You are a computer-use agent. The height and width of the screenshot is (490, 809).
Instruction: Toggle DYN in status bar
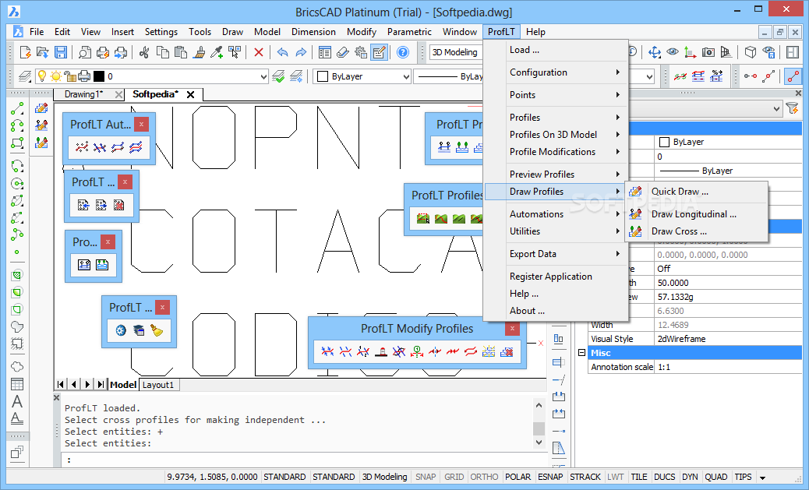(x=690, y=477)
